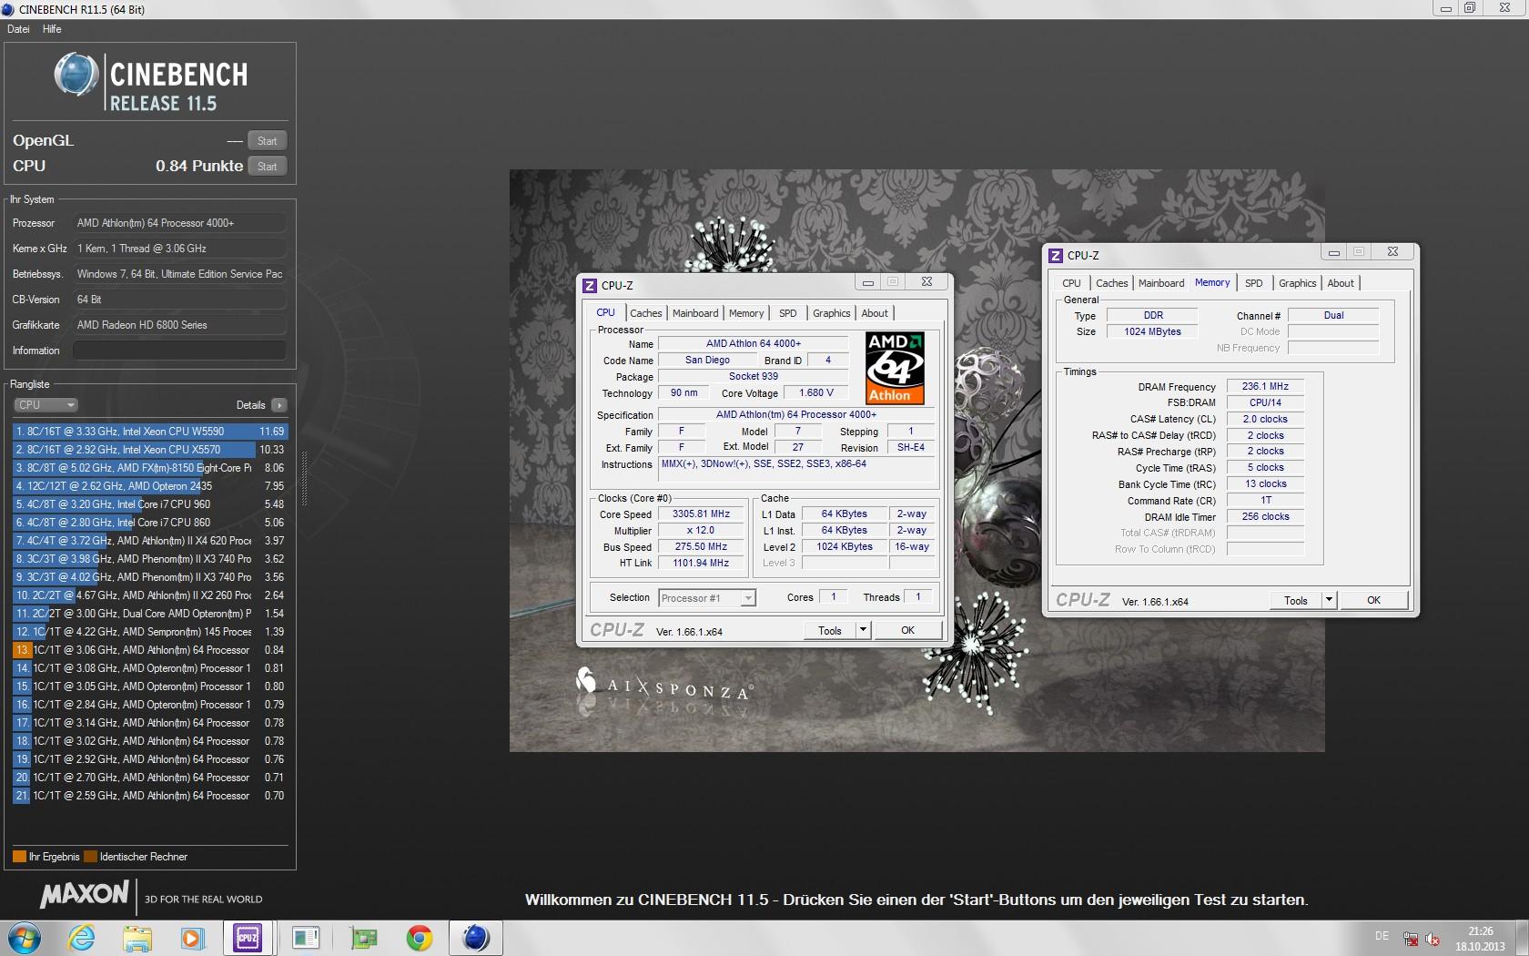
Task: Select ranking row 4 AMD Opteron 2435
Action: tap(150, 486)
